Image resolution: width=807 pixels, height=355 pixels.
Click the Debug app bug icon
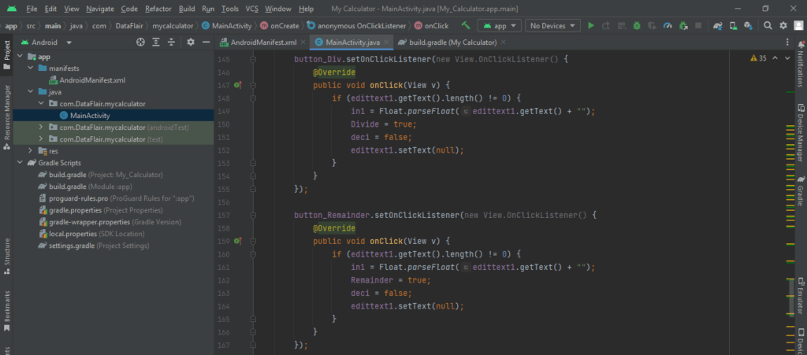click(636, 26)
